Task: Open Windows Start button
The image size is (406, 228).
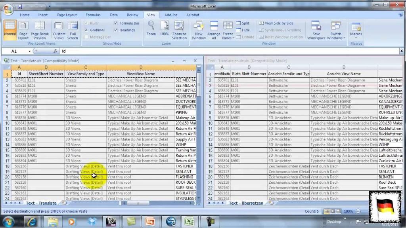Action: click(x=9, y=222)
